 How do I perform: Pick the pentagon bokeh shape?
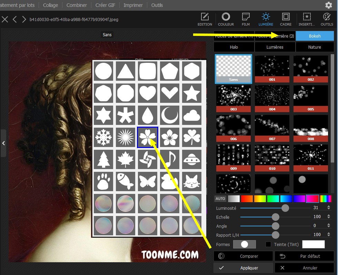pyautogui.click(x=170, y=71)
